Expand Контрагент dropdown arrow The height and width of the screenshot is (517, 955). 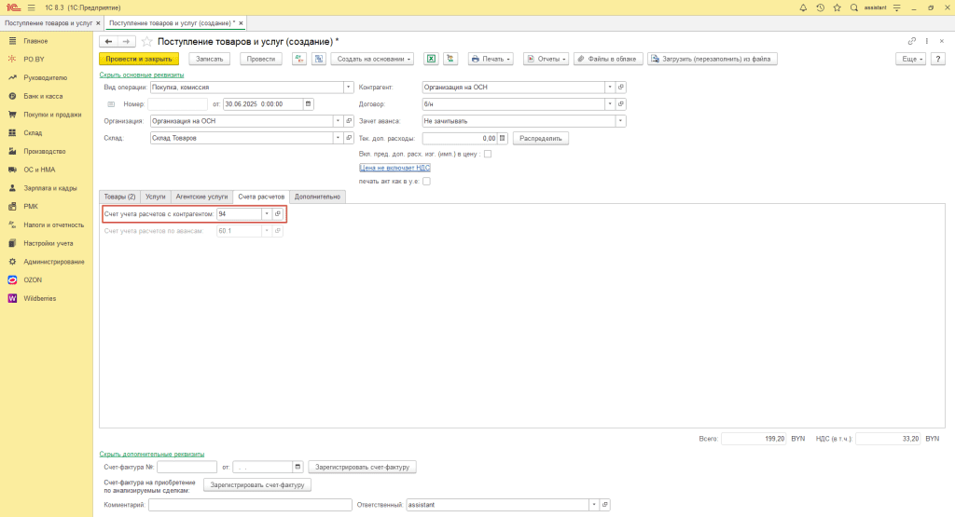(610, 87)
